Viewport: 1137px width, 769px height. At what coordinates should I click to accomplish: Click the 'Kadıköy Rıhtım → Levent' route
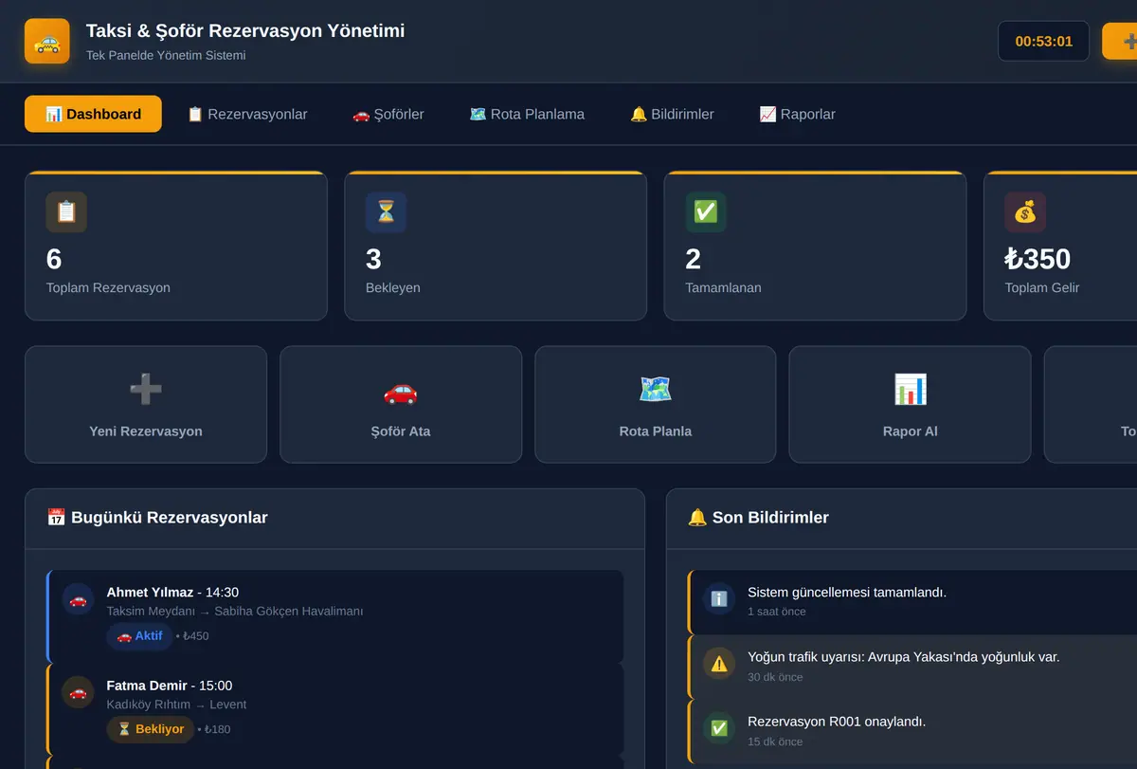(x=176, y=705)
